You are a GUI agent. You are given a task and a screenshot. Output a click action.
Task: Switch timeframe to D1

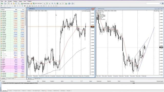coord(51,6)
